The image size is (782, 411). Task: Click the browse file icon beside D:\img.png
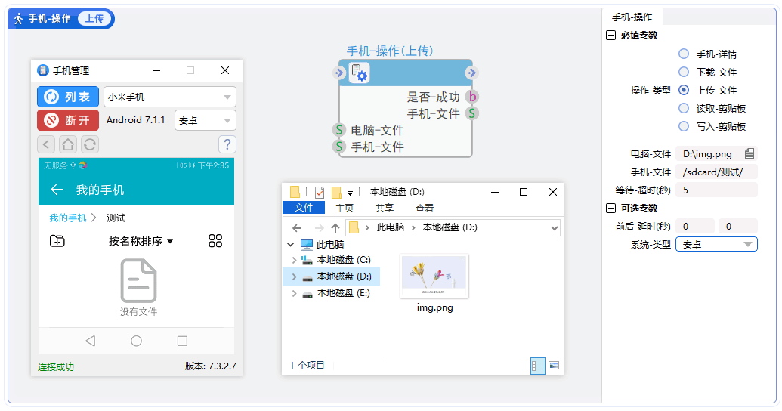click(749, 153)
